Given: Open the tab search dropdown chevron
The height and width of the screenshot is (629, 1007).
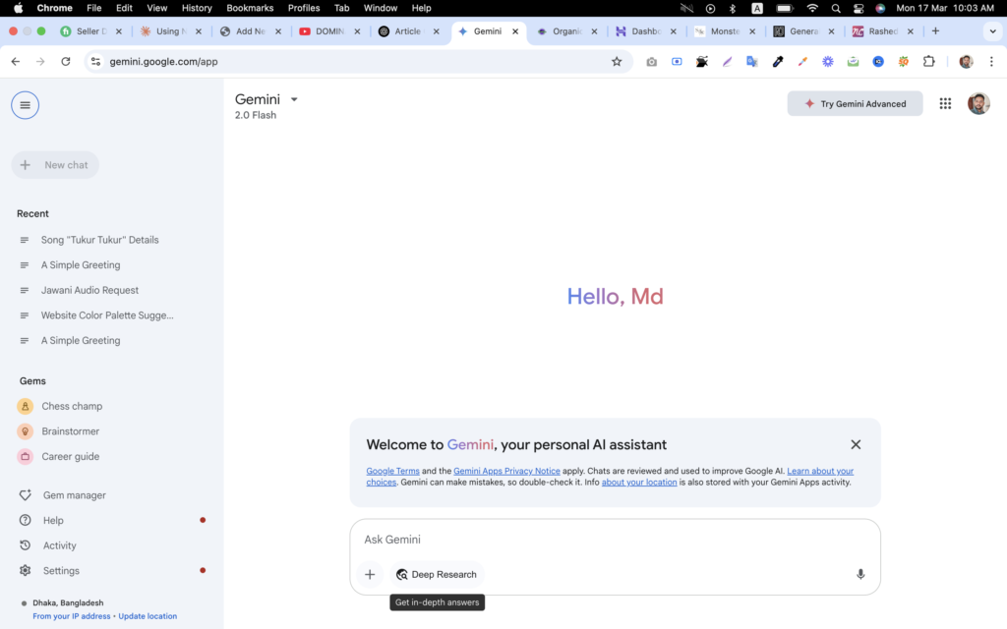Looking at the screenshot, I should [x=993, y=31].
